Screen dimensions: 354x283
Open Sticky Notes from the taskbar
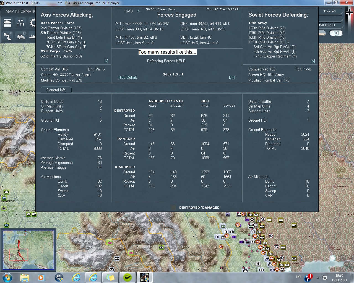(x=110, y=277)
